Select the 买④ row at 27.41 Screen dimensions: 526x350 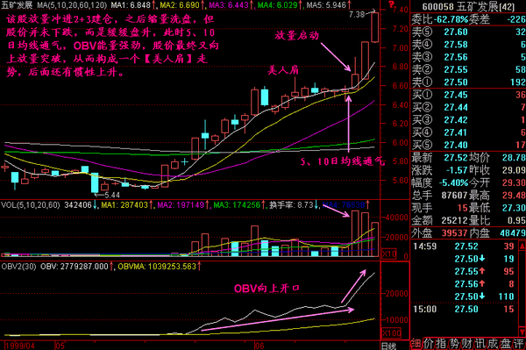click(469, 132)
